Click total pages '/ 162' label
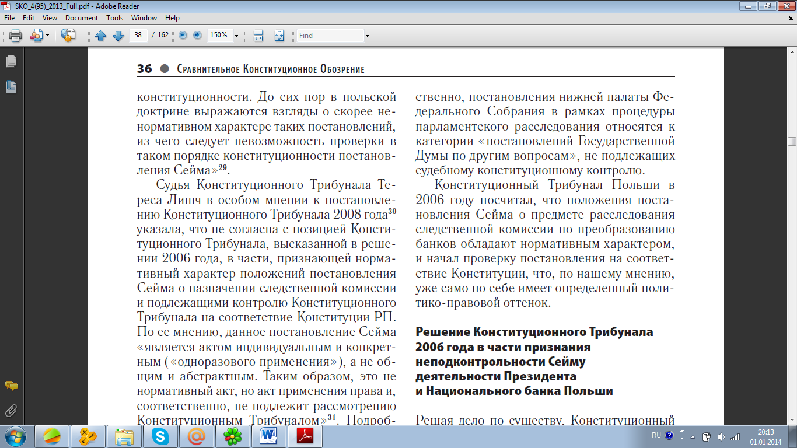This screenshot has height=448, width=797. [160, 35]
